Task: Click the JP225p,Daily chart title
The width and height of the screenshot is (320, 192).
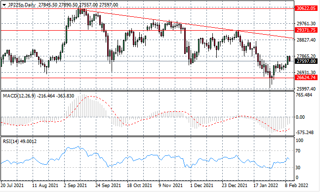Action: coord(22,5)
